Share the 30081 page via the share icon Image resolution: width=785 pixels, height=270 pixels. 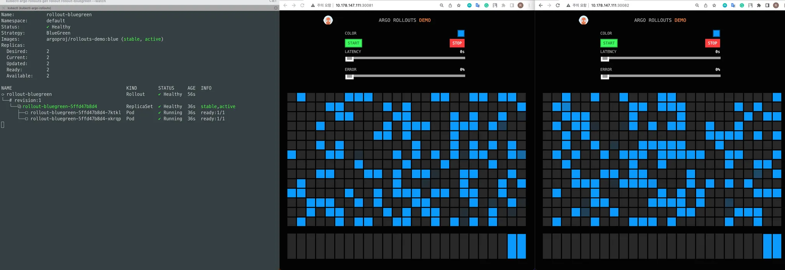point(450,5)
